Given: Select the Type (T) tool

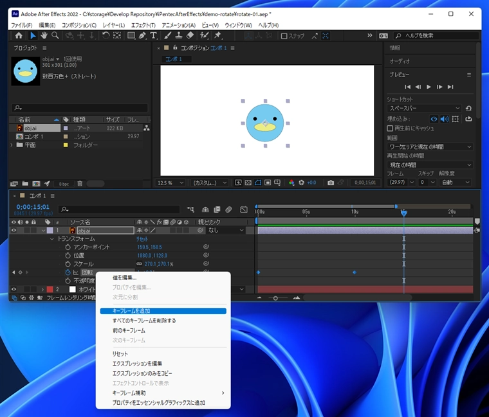Looking at the screenshot, I should (153, 36).
